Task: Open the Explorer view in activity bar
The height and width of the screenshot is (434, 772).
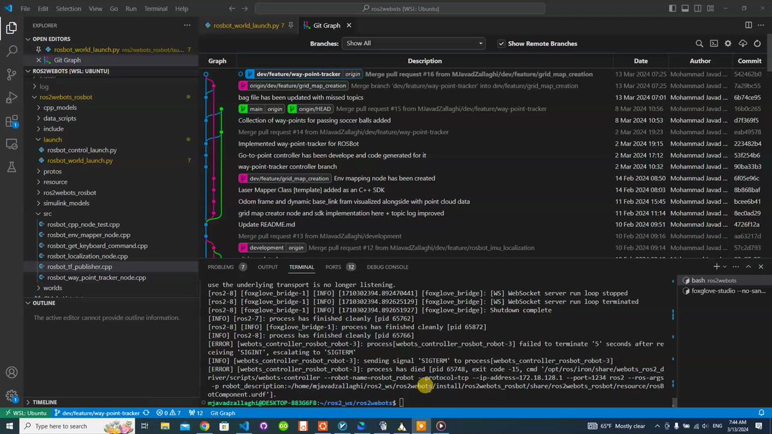Action: pos(12,28)
